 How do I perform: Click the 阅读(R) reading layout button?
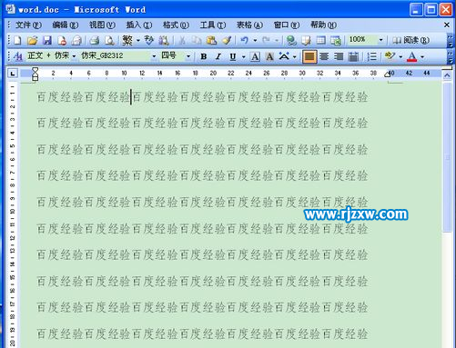point(411,40)
